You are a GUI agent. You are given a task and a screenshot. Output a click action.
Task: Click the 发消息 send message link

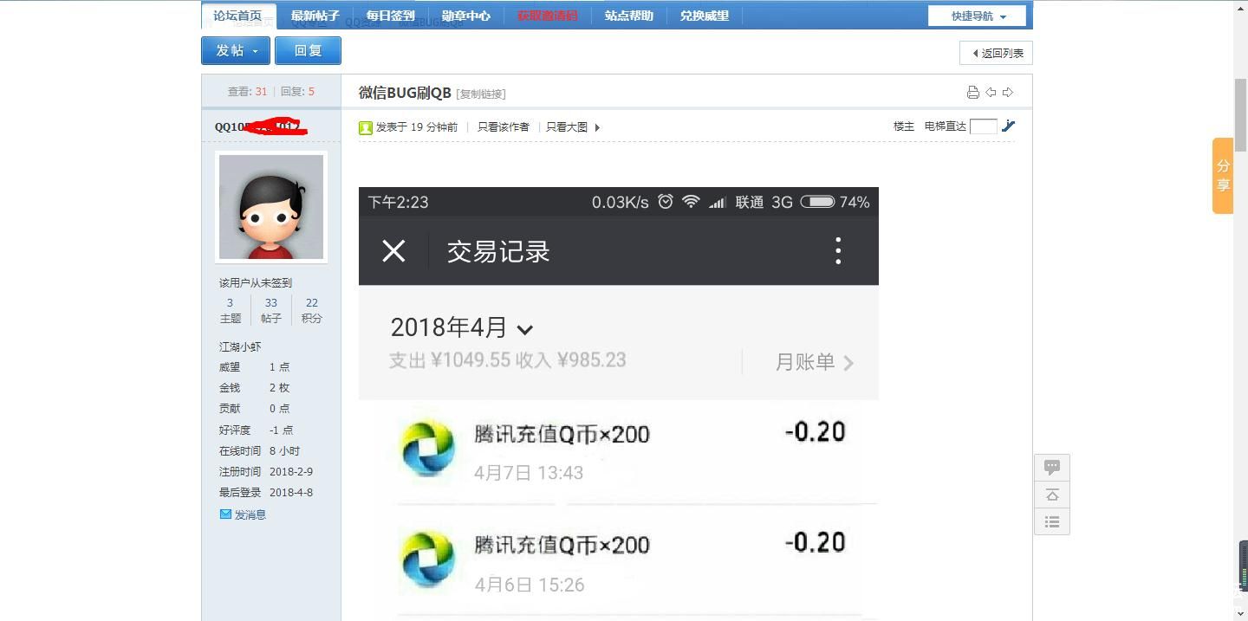coord(250,514)
